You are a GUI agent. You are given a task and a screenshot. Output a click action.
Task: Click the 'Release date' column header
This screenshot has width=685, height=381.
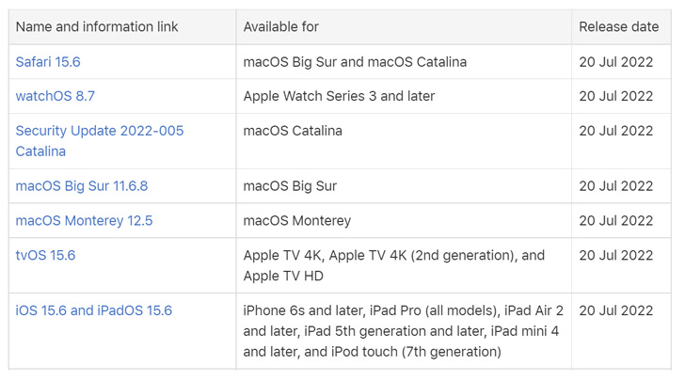point(618,27)
